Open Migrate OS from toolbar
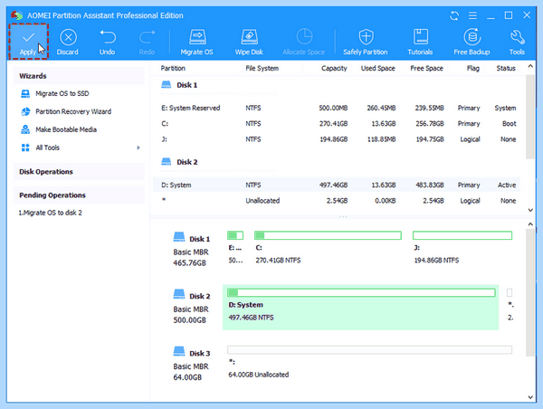 pos(197,43)
